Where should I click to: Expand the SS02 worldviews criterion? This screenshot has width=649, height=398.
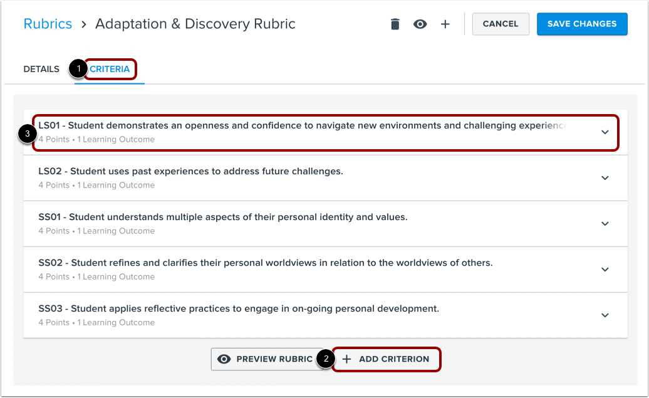605,270
